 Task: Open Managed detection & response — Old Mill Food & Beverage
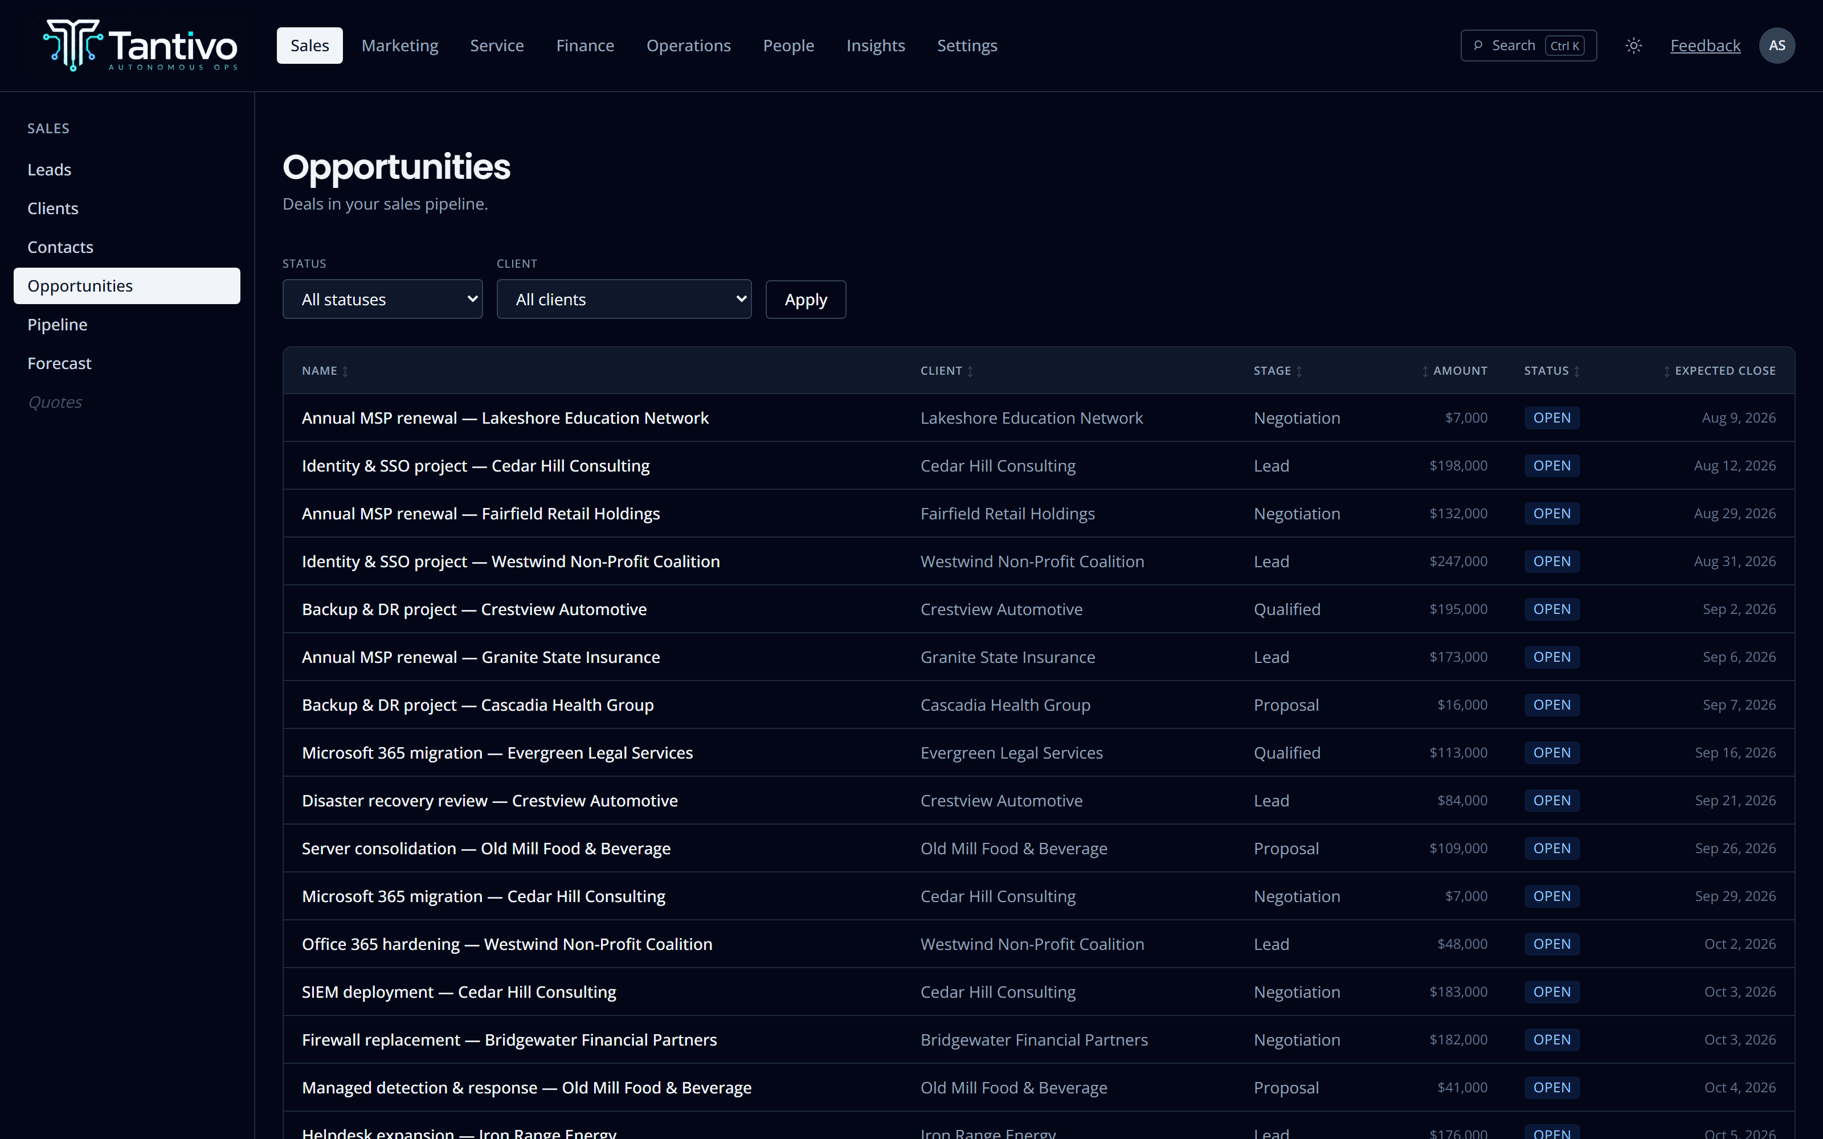pyautogui.click(x=526, y=1088)
